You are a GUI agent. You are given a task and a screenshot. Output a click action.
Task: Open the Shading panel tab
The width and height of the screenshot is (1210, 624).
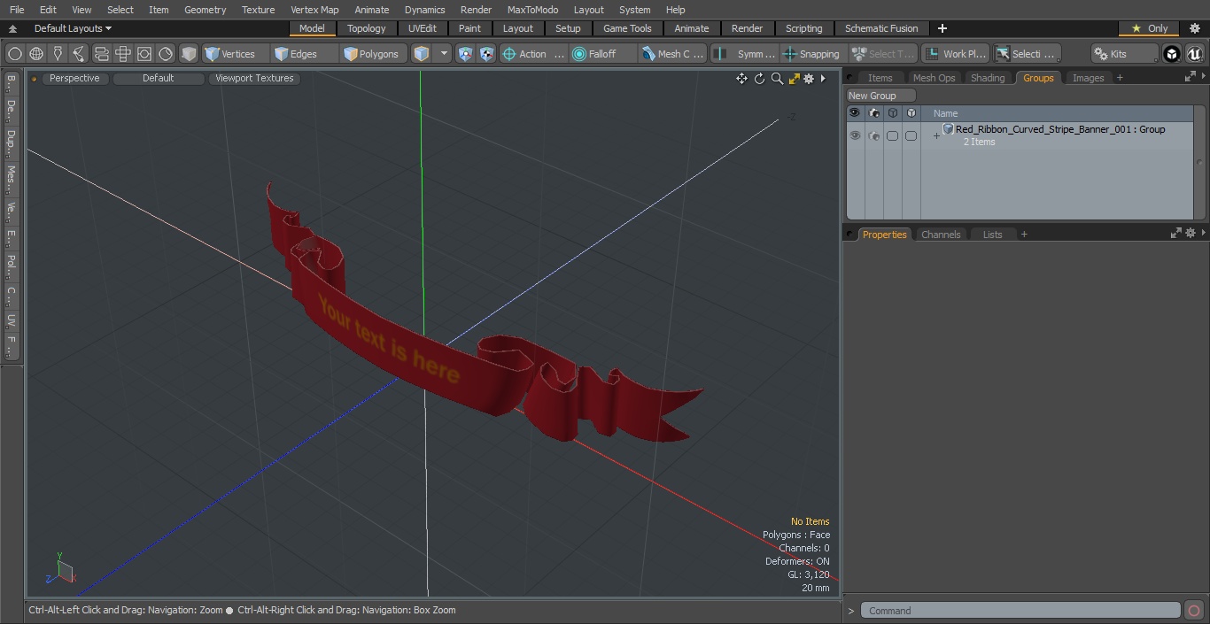(x=988, y=78)
